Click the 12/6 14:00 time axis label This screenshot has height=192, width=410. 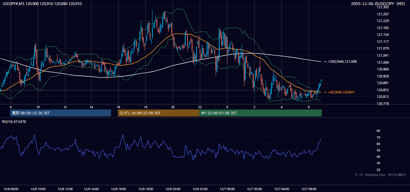point(91,189)
